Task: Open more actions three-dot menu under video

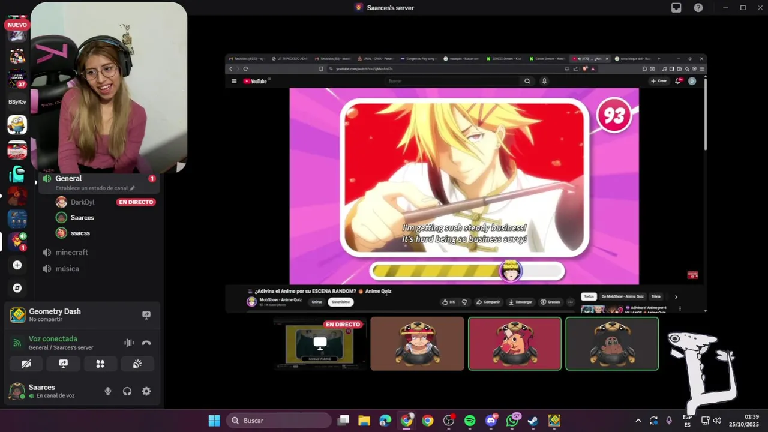Action: [x=571, y=302]
